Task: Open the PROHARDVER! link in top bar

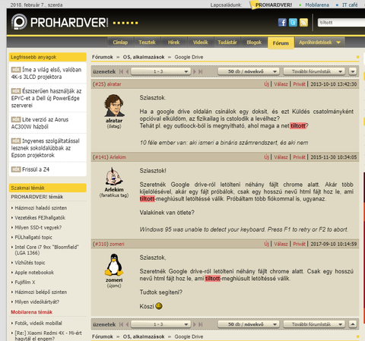Action: (274, 5)
